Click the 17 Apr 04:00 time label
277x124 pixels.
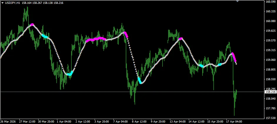[234, 122]
